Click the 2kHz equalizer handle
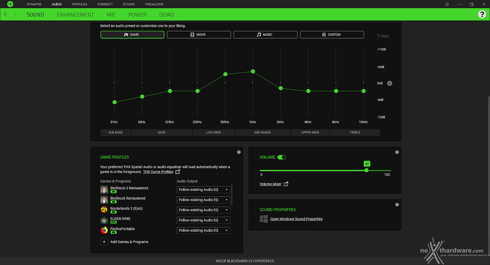 coord(281,88)
